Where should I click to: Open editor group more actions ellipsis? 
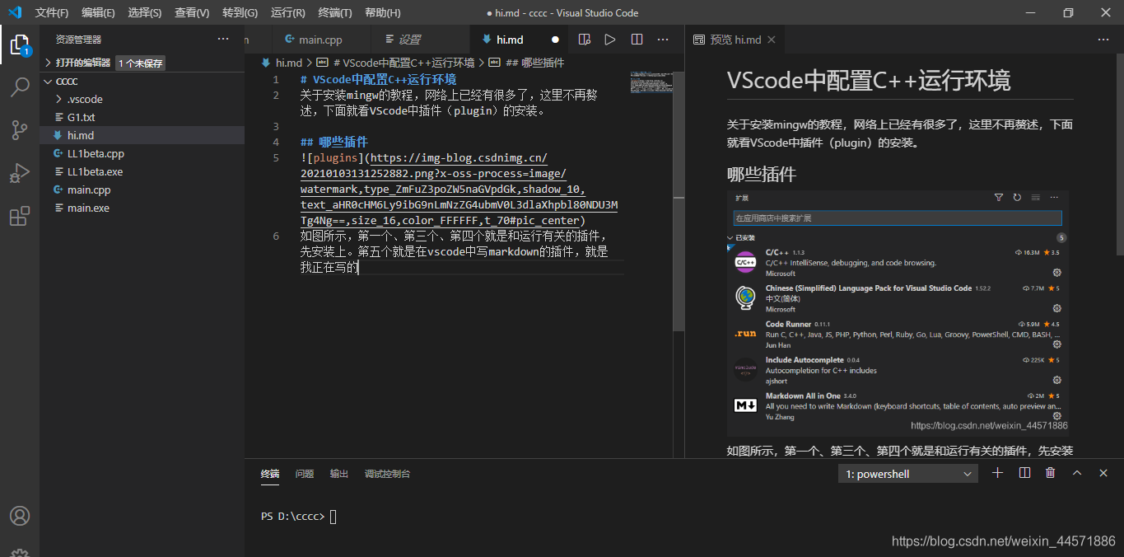pyautogui.click(x=662, y=40)
